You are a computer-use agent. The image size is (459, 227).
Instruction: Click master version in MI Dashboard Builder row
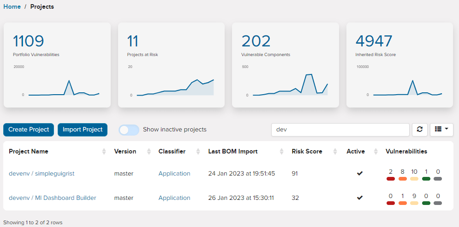click(124, 198)
